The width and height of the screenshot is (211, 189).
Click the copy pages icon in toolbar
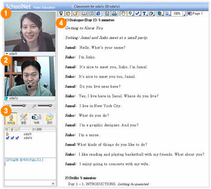coord(159,14)
